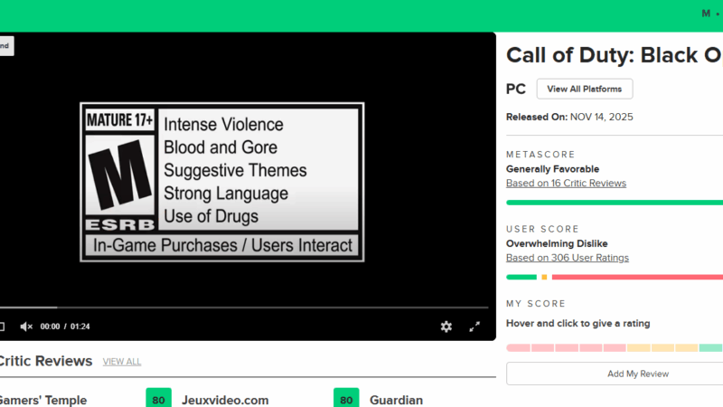Open Based on 306 User Ratings link
Screen dimensions: 723x407
pyautogui.click(x=568, y=258)
